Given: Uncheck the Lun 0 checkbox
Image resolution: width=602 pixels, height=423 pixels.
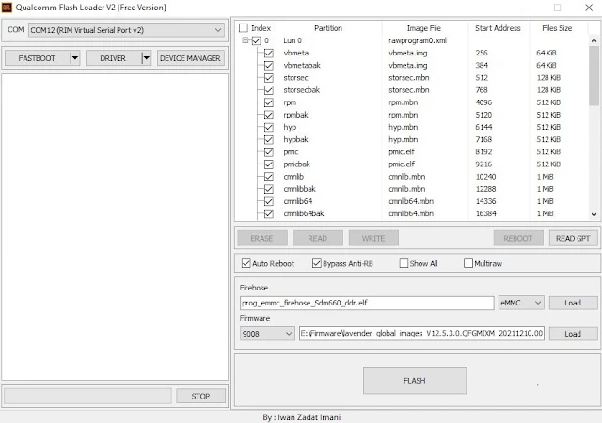Looking at the screenshot, I should [256, 40].
